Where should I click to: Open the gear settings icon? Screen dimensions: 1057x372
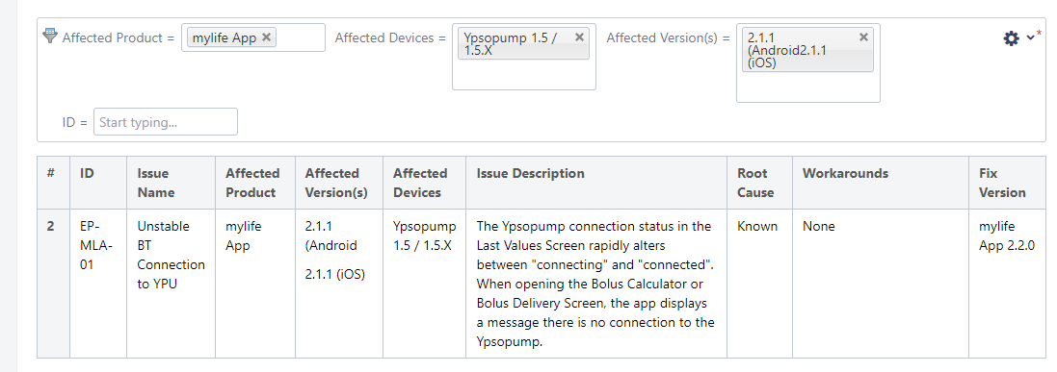coord(1011,38)
